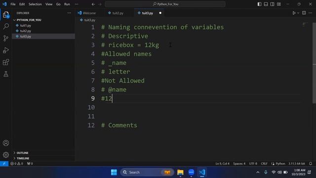Click Ln 9, Col 4 in status bar

click(x=222, y=164)
